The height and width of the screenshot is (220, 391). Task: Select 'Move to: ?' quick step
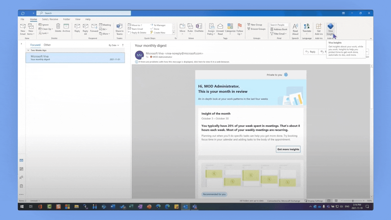point(135,25)
